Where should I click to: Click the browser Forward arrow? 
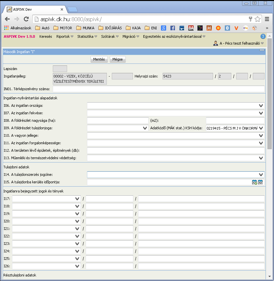(x=17, y=19)
